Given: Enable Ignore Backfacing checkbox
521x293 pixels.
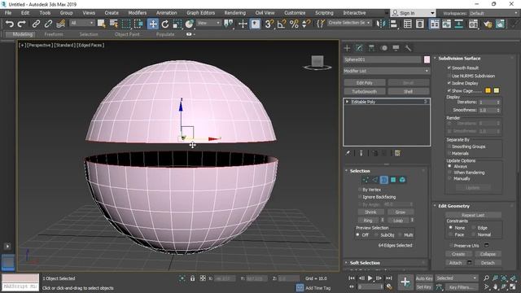Looking at the screenshot, I should 360,197.
